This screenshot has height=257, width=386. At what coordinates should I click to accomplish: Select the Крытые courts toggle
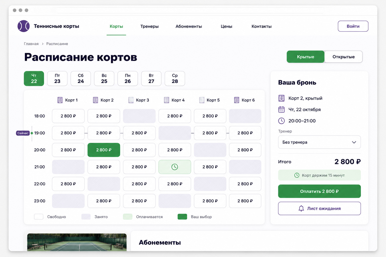306,57
